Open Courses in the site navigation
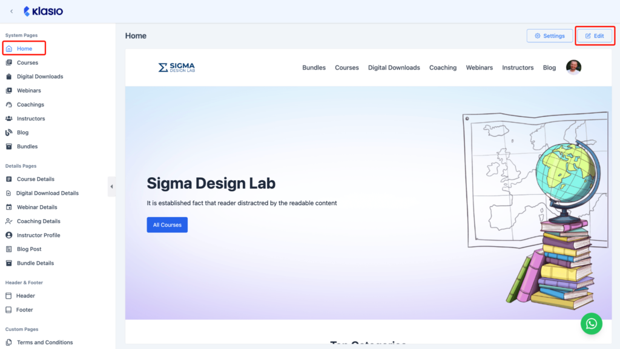Image resolution: width=620 pixels, height=349 pixels. [x=347, y=68]
